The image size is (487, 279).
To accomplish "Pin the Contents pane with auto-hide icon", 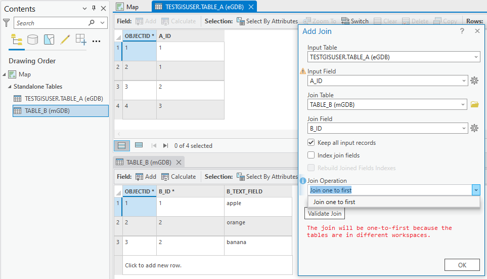I will point(94,9).
